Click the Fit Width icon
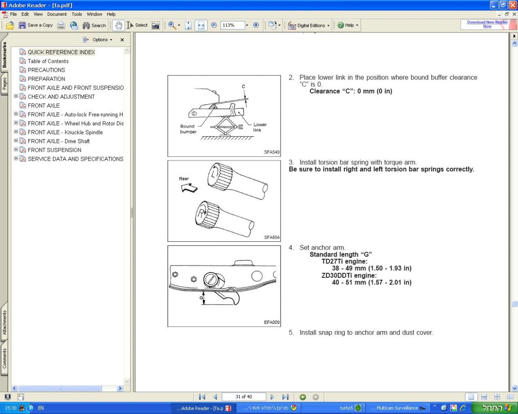This screenshot has width=518, height=414. coord(201,25)
